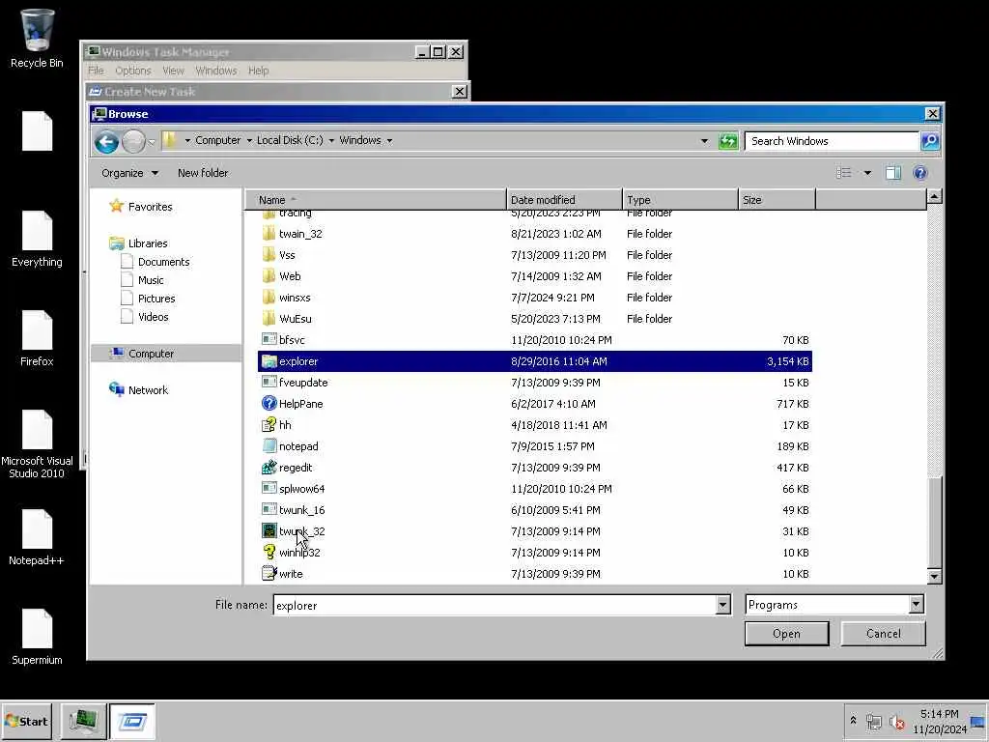This screenshot has height=742, width=989.
Task: Click the Open button
Action: pos(786,634)
